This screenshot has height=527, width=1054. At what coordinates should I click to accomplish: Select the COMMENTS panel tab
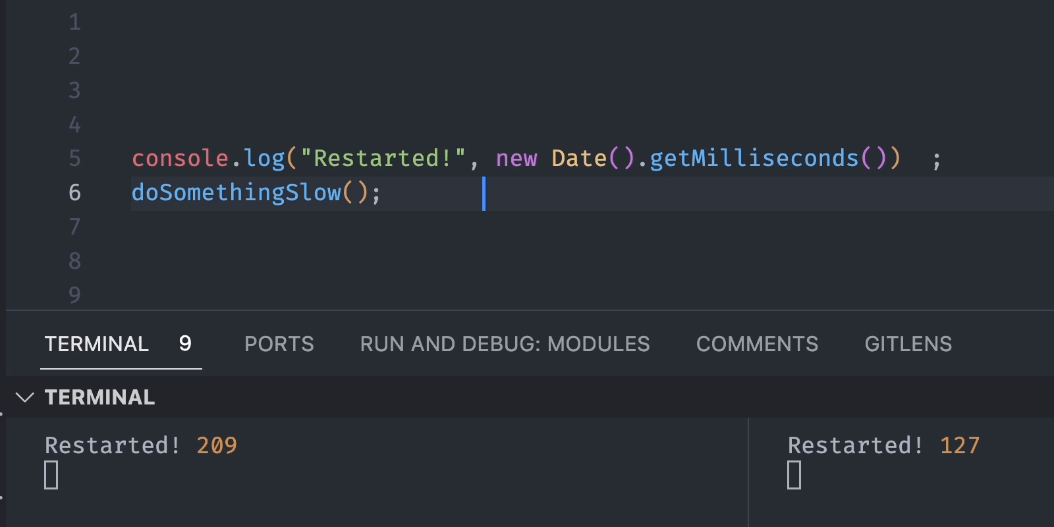click(757, 344)
